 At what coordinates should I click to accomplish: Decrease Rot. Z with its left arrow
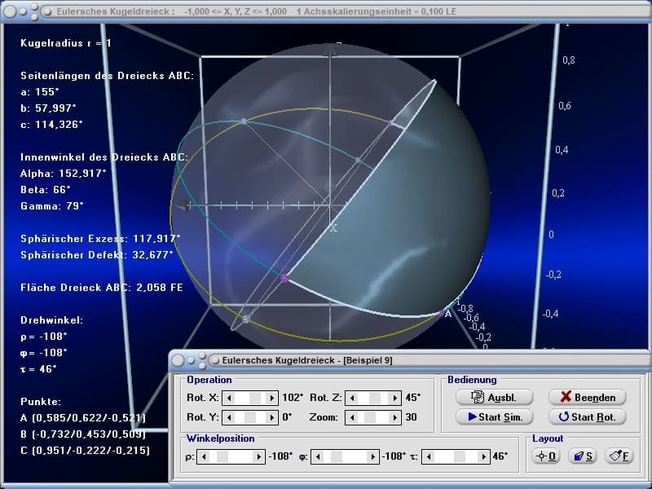click(352, 398)
